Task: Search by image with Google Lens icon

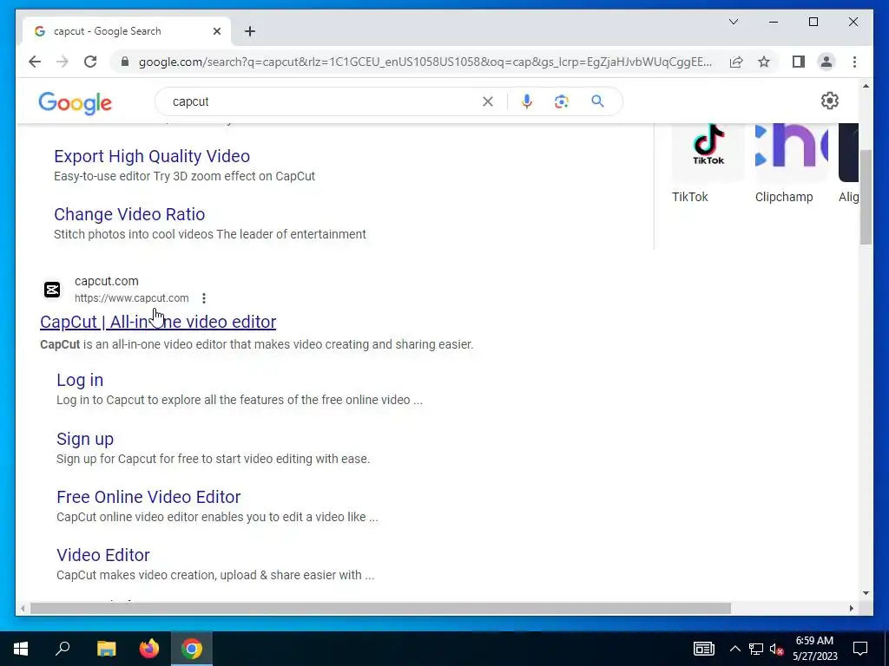Action: [562, 101]
